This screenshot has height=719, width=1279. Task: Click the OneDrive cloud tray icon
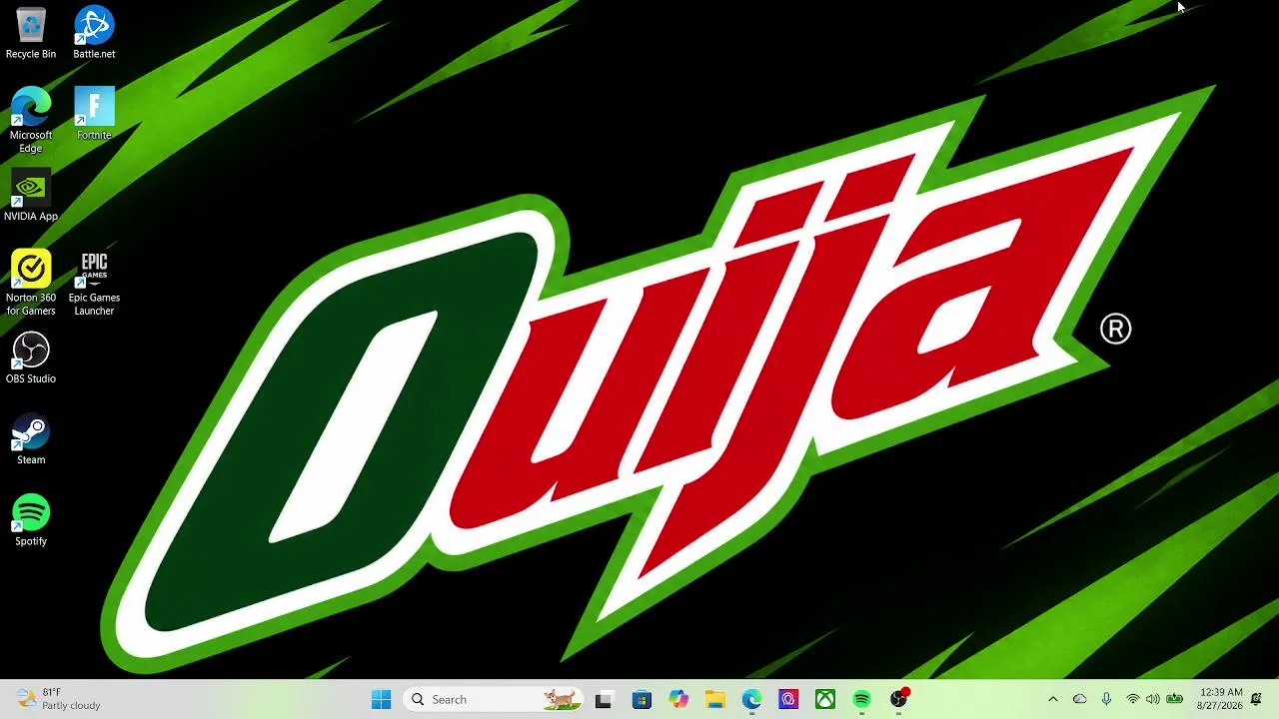(1079, 700)
